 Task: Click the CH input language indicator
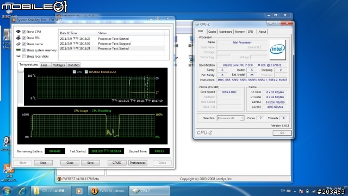pos(283,191)
